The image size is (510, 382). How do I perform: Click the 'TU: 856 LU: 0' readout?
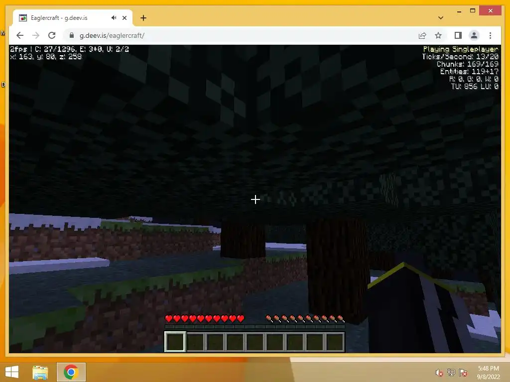475,87
